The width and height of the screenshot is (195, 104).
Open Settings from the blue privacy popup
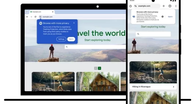(61, 39)
